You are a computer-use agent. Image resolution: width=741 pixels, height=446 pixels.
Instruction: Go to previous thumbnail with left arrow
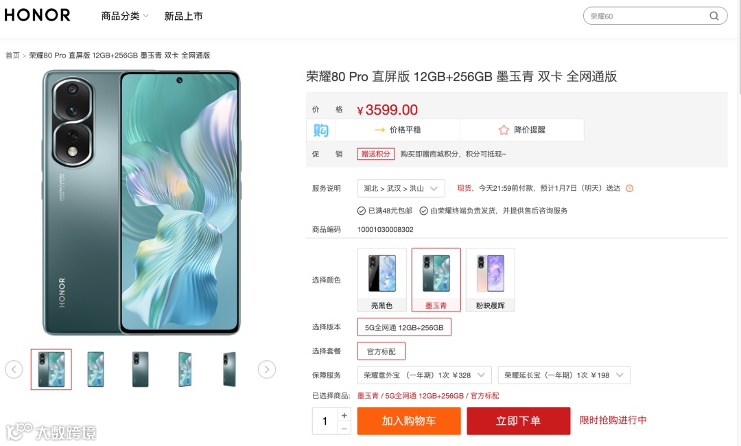14,369
